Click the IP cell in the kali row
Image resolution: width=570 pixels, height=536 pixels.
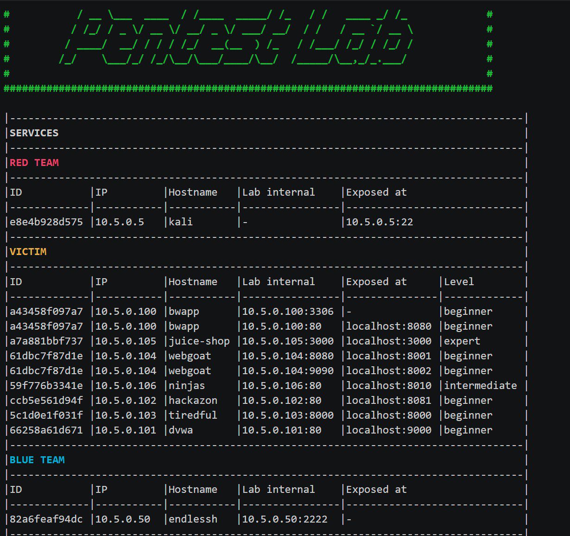120,222
